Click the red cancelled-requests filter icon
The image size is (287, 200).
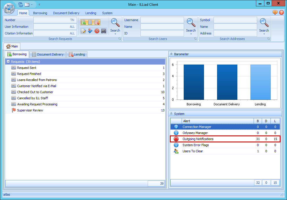click(x=97, y=31)
